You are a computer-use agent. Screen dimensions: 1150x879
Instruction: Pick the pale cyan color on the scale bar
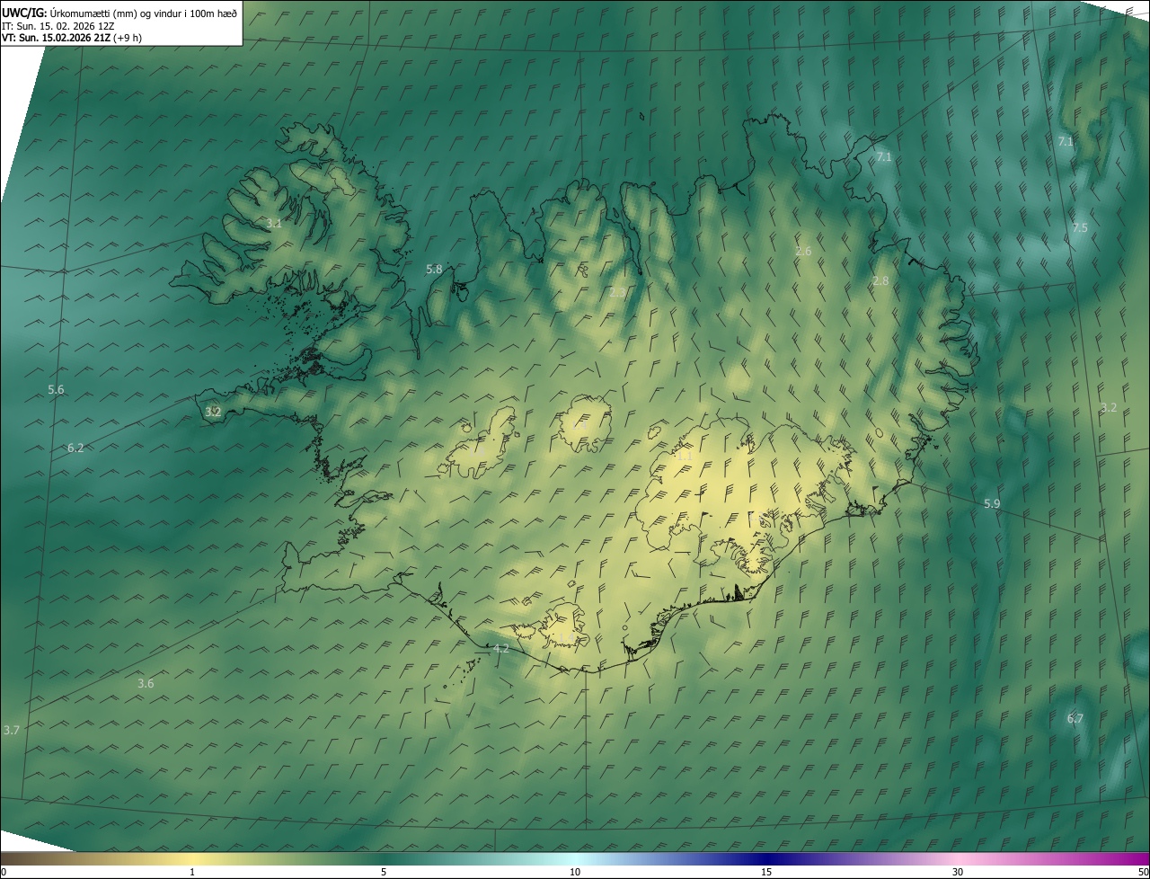pos(575,859)
